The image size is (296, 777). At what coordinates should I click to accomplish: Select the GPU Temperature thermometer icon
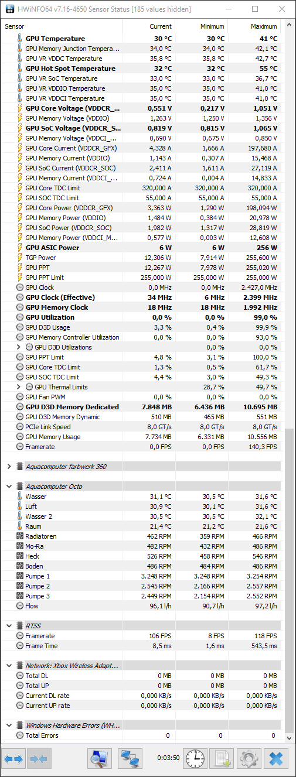20,39
